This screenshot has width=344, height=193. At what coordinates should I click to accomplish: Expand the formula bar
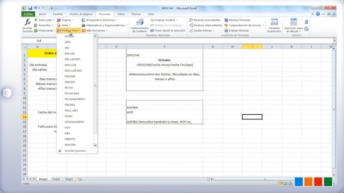pyautogui.click(x=334, y=41)
